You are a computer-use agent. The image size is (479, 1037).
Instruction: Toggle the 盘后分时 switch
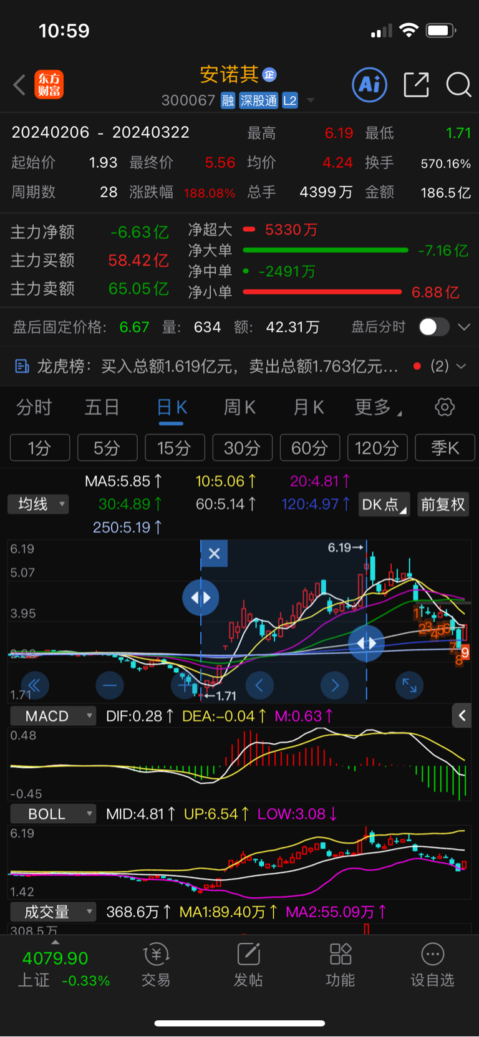434,327
